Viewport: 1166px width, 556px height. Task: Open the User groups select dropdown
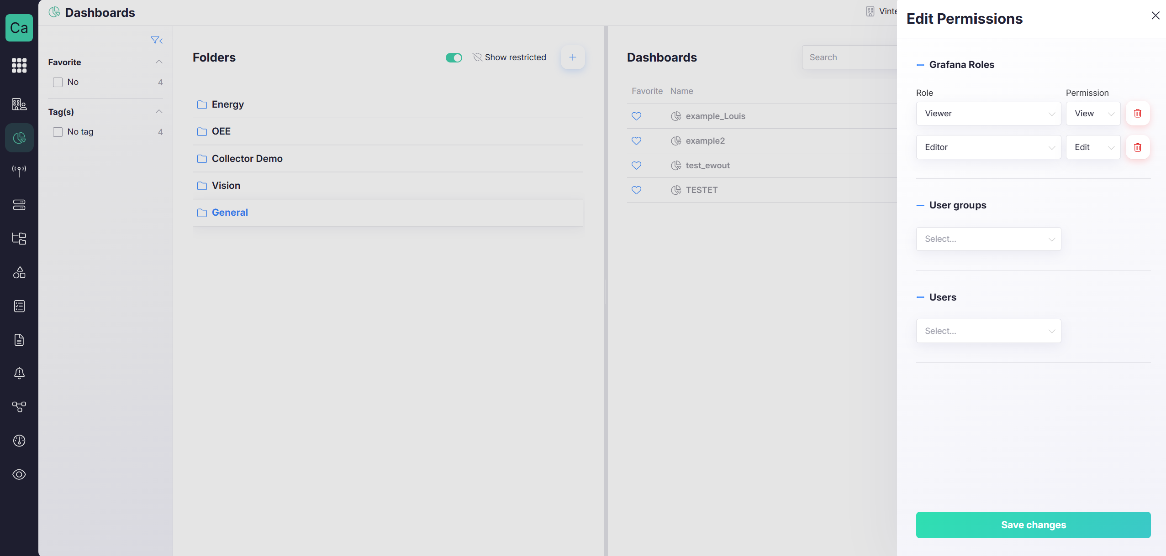[x=988, y=239]
